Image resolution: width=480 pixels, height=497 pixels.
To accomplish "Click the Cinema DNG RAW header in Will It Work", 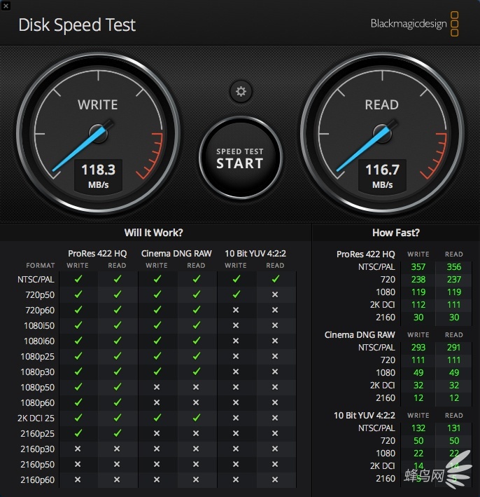I will [176, 254].
